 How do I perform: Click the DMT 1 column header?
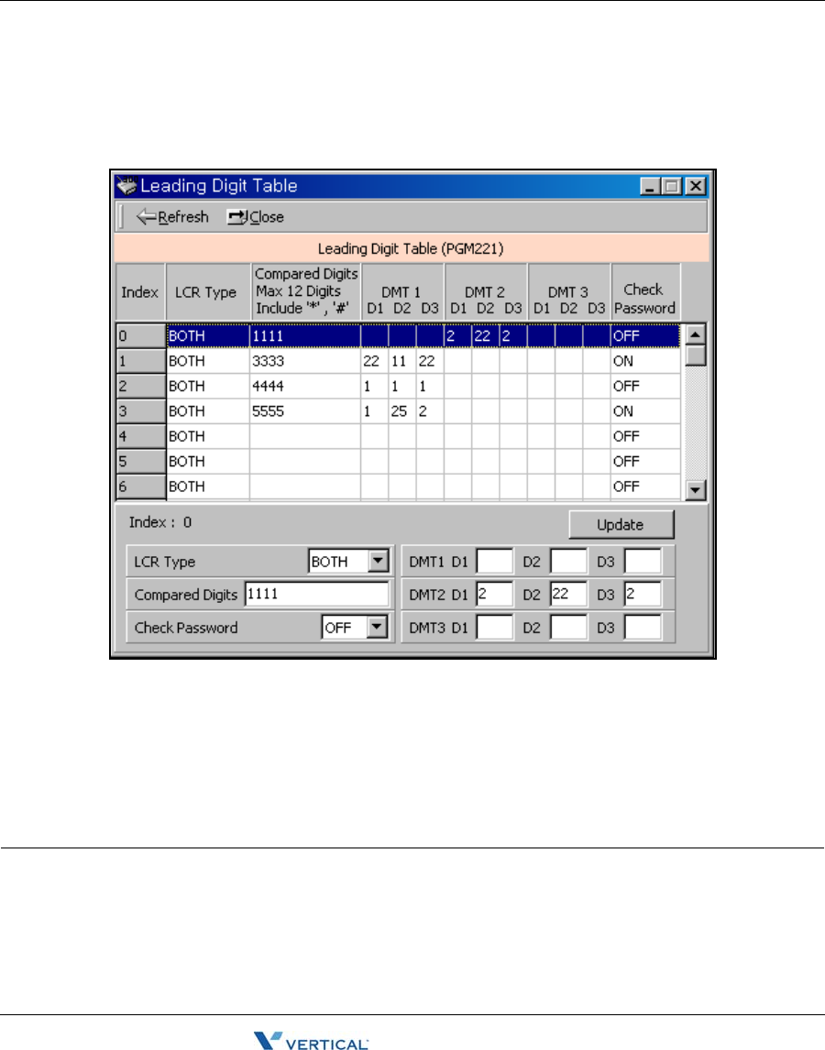(x=402, y=292)
